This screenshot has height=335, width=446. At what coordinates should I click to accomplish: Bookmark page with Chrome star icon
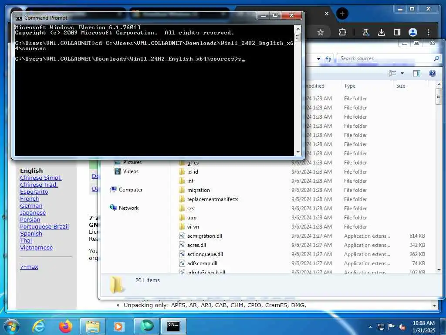tap(321, 32)
